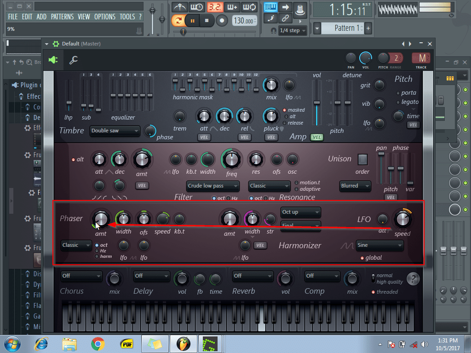Open the OPTIONS menu
471x353 pixels.
[105, 17]
